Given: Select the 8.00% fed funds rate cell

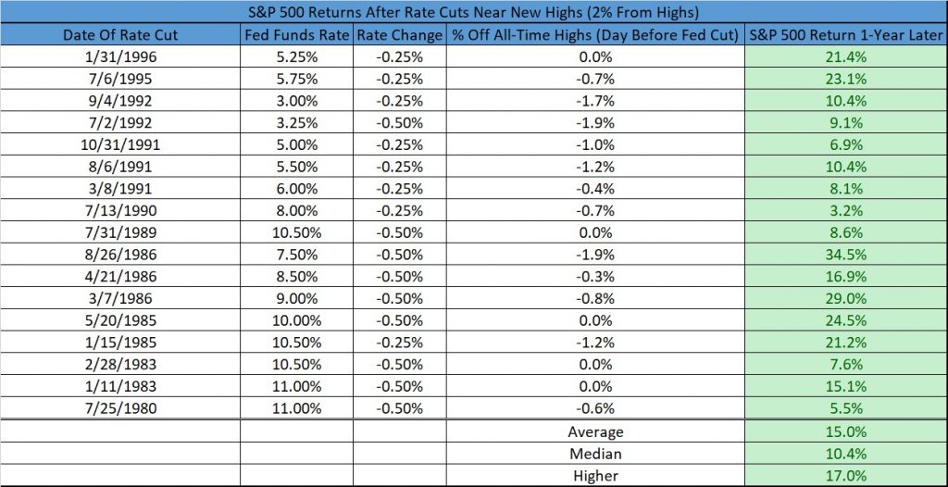Looking at the screenshot, I should coord(297,210).
